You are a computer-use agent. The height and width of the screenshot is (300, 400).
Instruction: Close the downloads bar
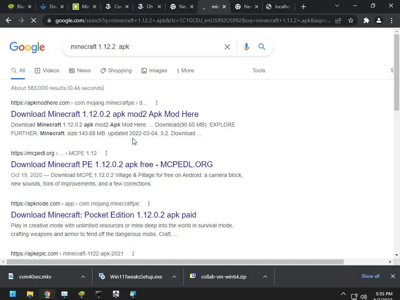point(393,276)
